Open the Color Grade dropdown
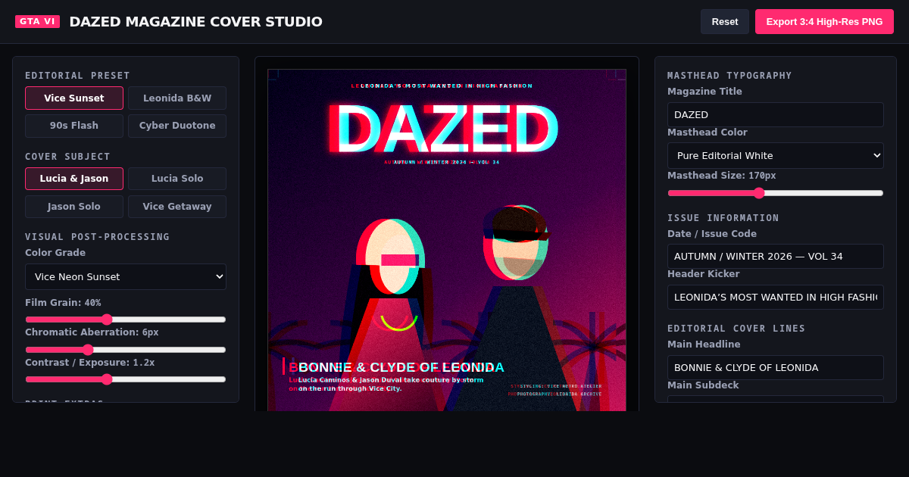 (x=126, y=276)
